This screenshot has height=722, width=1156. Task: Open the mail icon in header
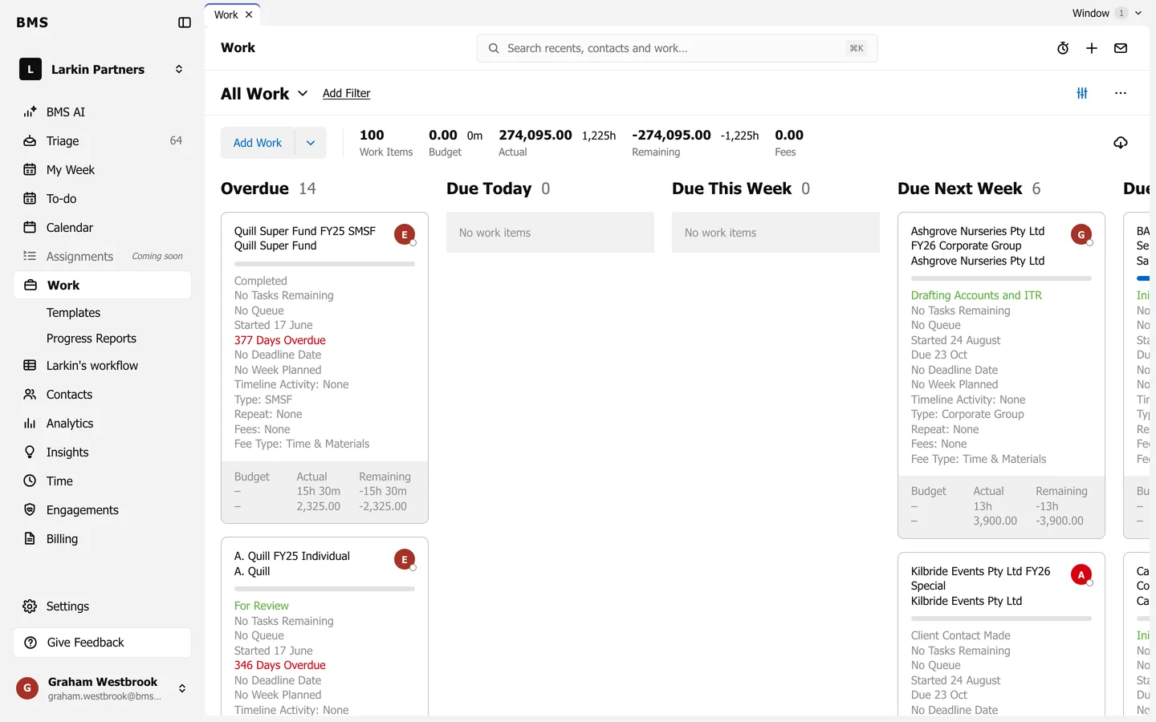tap(1121, 48)
